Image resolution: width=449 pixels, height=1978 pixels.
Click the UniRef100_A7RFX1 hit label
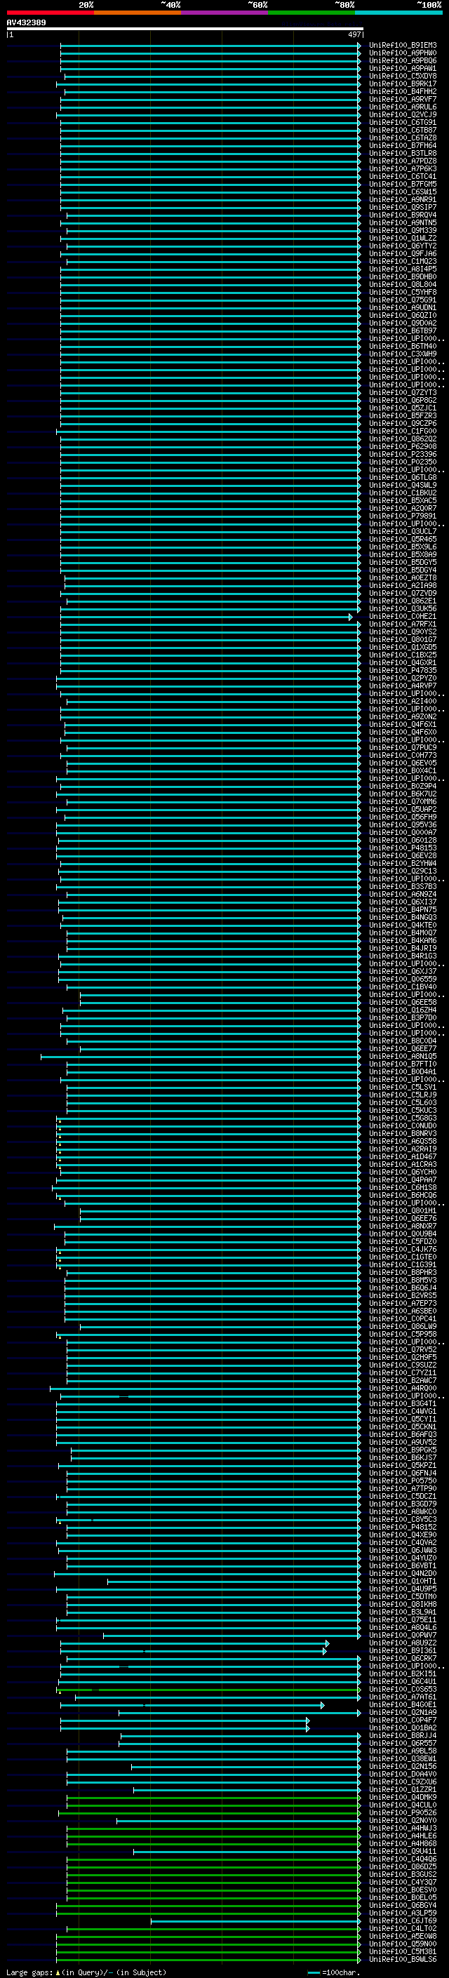tap(402, 624)
